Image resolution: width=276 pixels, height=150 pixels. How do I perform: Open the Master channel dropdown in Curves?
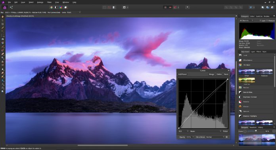pos(205,131)
